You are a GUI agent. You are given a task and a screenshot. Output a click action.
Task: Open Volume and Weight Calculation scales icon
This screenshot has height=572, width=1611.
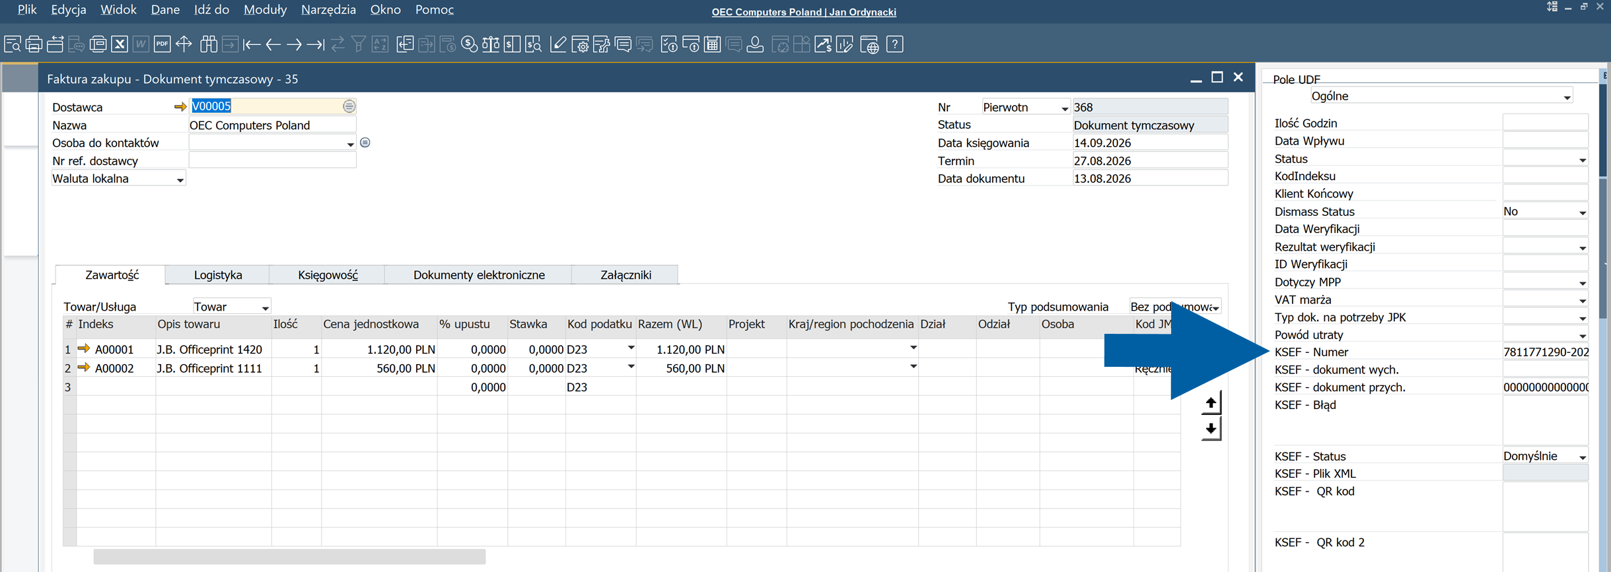(x=491, y=44)
